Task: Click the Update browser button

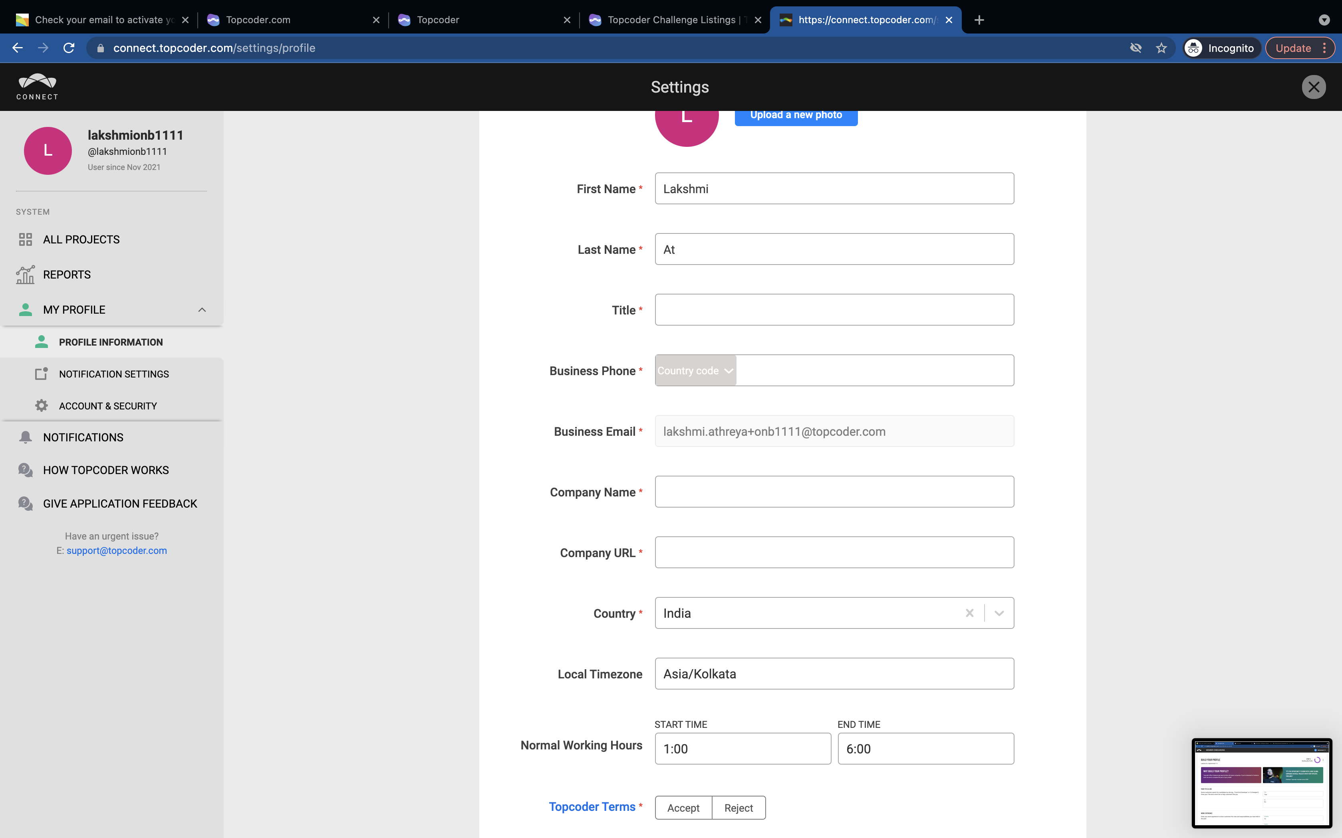Action: point(1300,48)
